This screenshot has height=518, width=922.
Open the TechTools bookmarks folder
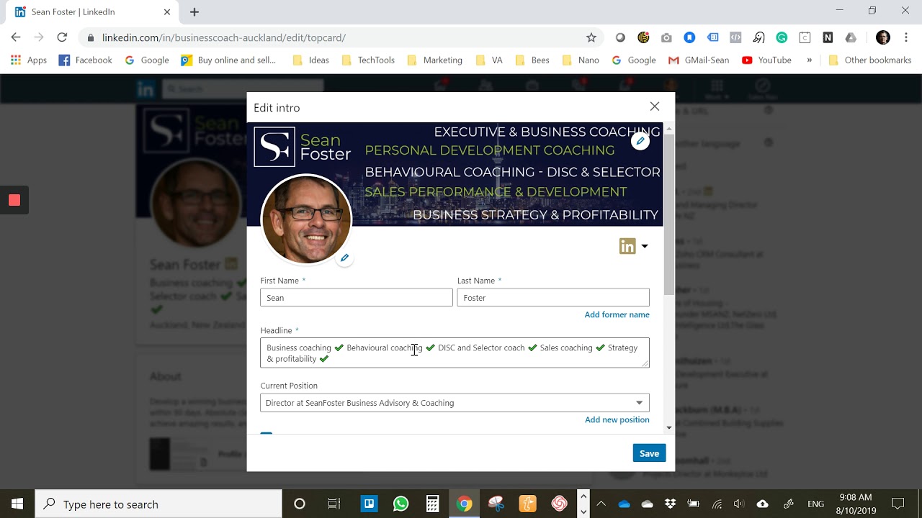point(369,60)
